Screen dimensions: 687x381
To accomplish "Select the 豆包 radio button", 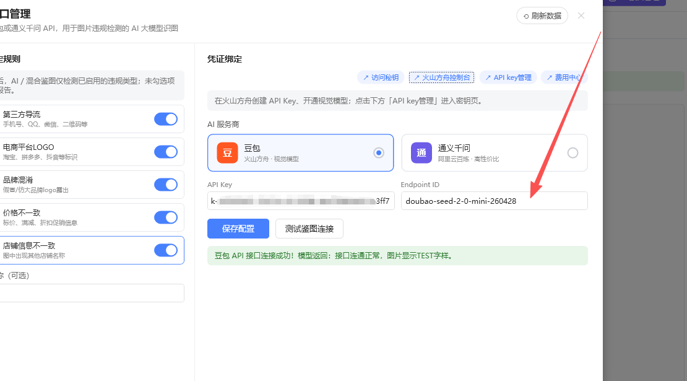I will [x=379, y=152].
